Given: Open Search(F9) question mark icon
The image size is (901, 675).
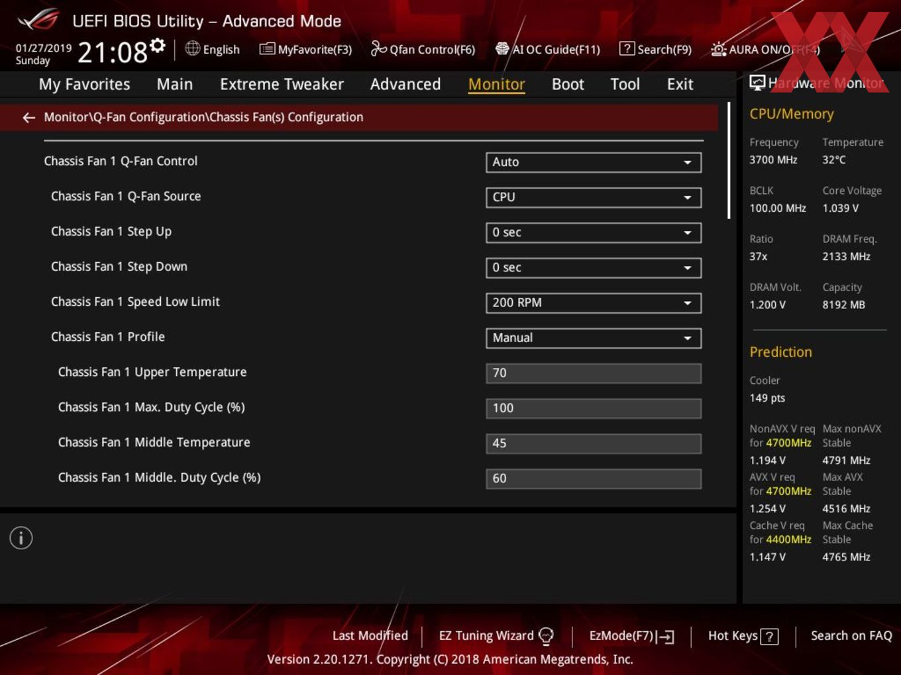Looking at the screenshot, I should point(627,49).
